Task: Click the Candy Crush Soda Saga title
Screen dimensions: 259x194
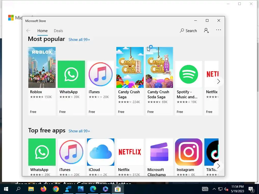Action: click(158, 94)
